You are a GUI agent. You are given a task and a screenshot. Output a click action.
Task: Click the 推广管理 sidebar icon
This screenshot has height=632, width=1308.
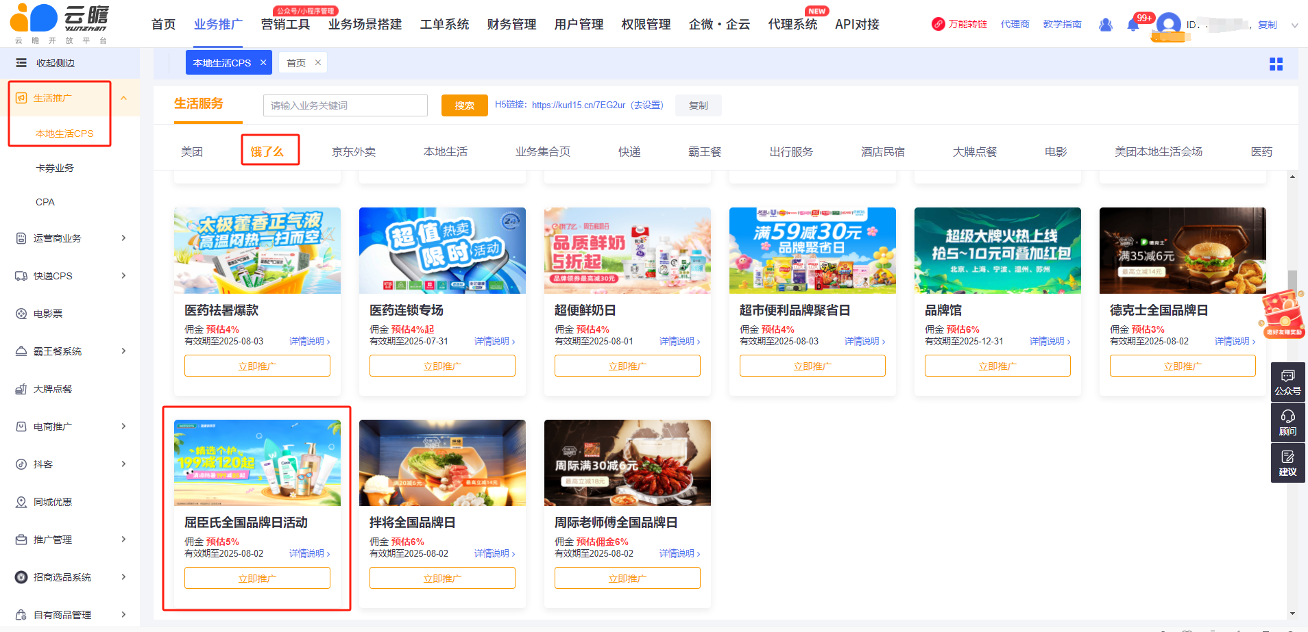[21, 540]
